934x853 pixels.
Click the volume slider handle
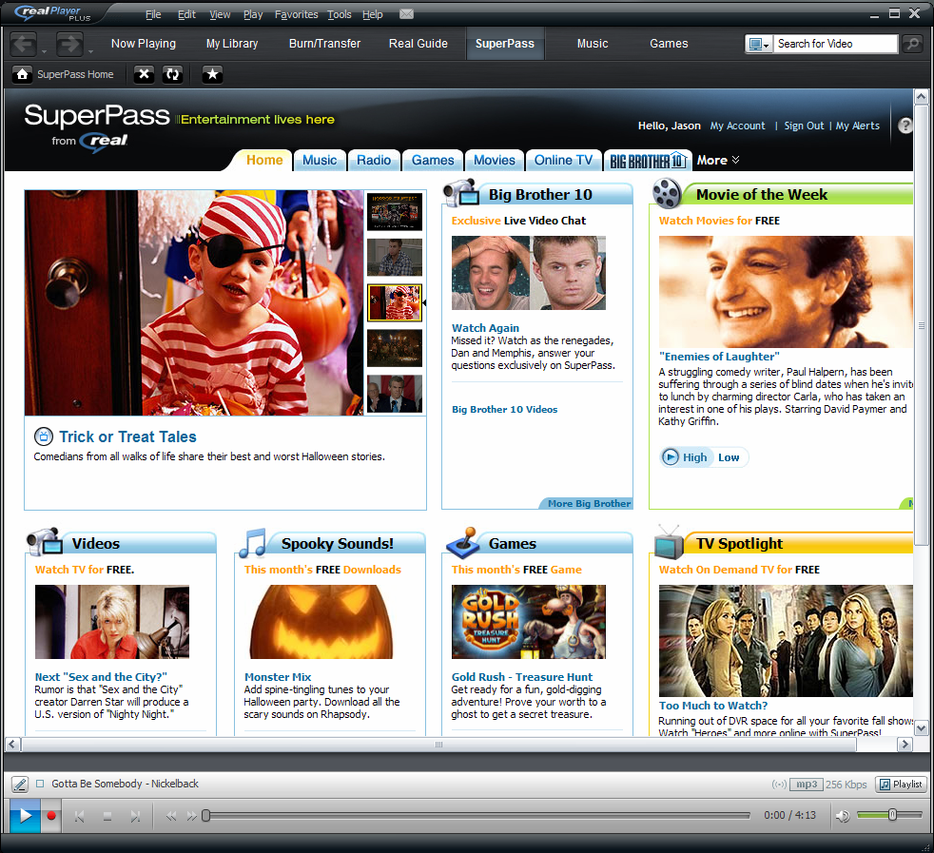click(892, 815)
